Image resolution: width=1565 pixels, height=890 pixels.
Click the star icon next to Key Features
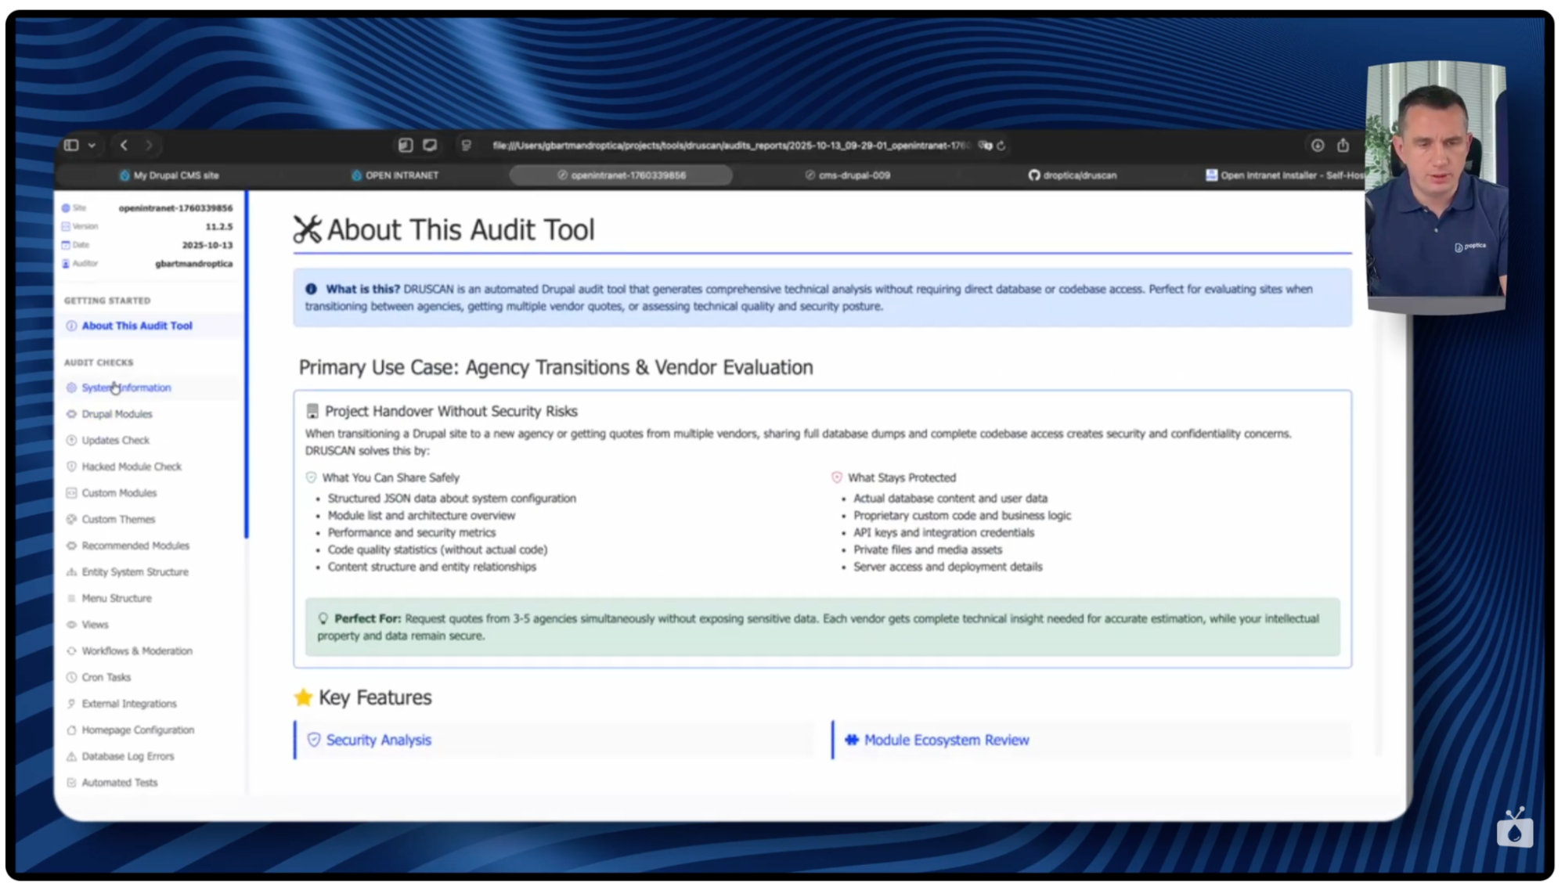[x=304, y=697]
